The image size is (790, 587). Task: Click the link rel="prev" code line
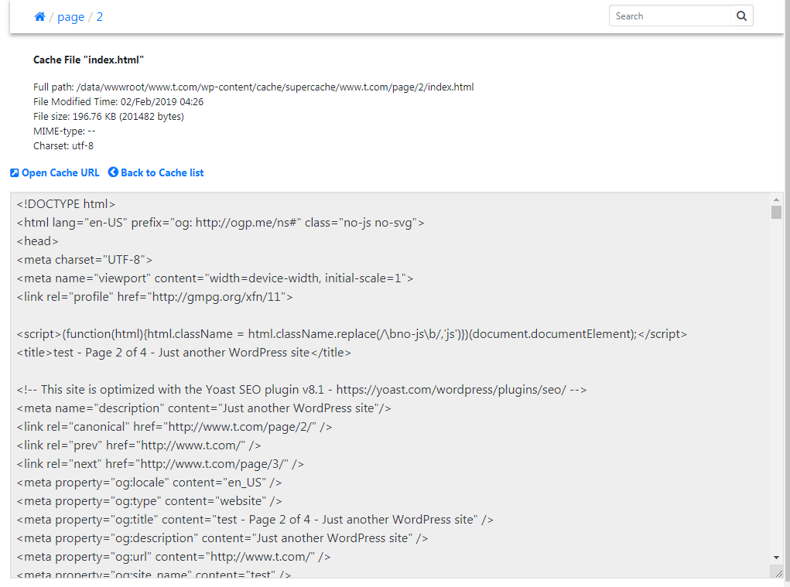coord(139,445)
